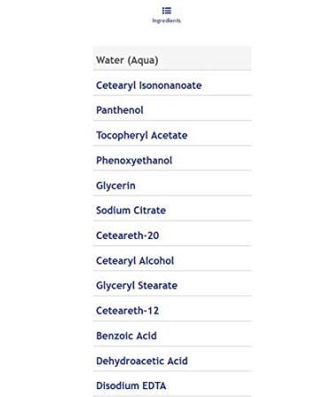Open the Glycerin ingredient entry
The height and width of the screenshot is (397, 331).
116,185
